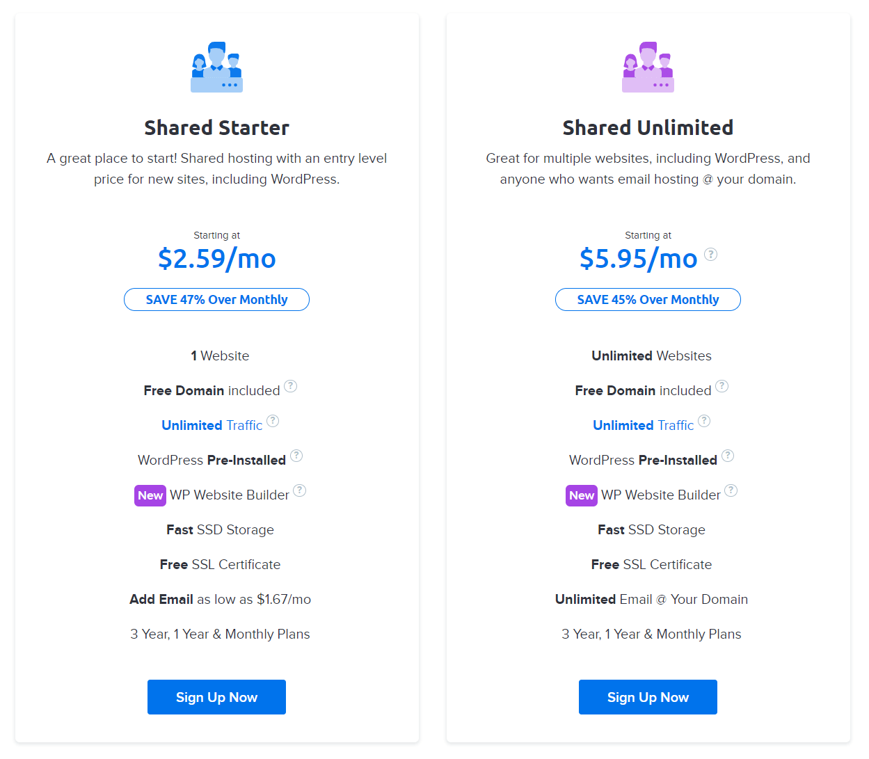Viewport: 869px width, 759px height.
Task: Click Sign Up Now for Shared Starter
Action: pyautogui.click(x=216, y=697)
